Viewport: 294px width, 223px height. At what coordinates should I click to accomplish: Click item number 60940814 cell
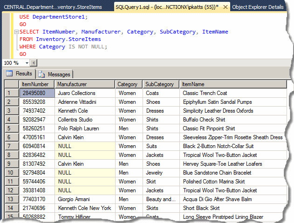pyautogui.click(x=37, y=146)
